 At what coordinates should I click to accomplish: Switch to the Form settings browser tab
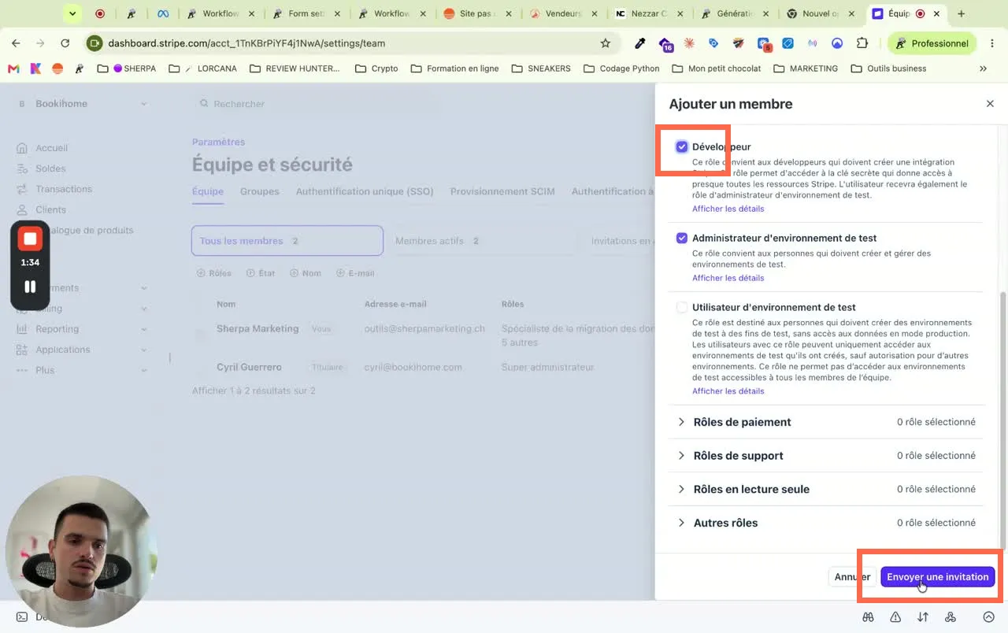(308, 13)
